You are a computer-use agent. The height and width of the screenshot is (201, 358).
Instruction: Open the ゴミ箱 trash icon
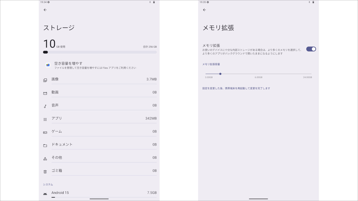(45, 171)
